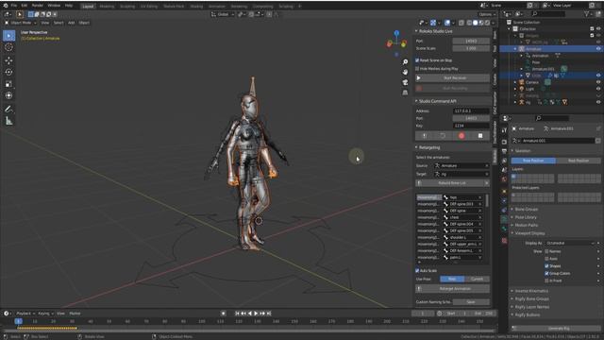Activate the Cursor tool

pos(8,47)
